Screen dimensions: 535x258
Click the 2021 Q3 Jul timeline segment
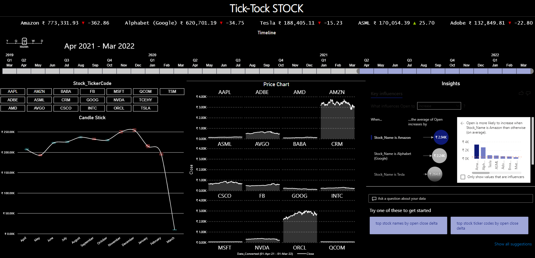tap(410, 71)
